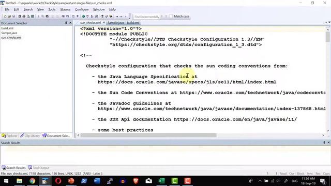Viewport: 331px width, 186px height.
Task: Click the Manage Files toolbar icon
Action: 20,16
